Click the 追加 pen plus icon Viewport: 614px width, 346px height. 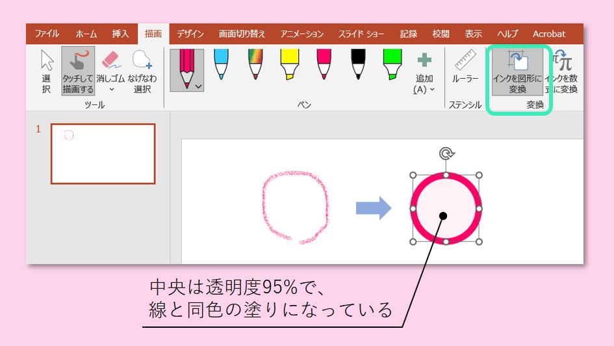[x=424, y=60]
